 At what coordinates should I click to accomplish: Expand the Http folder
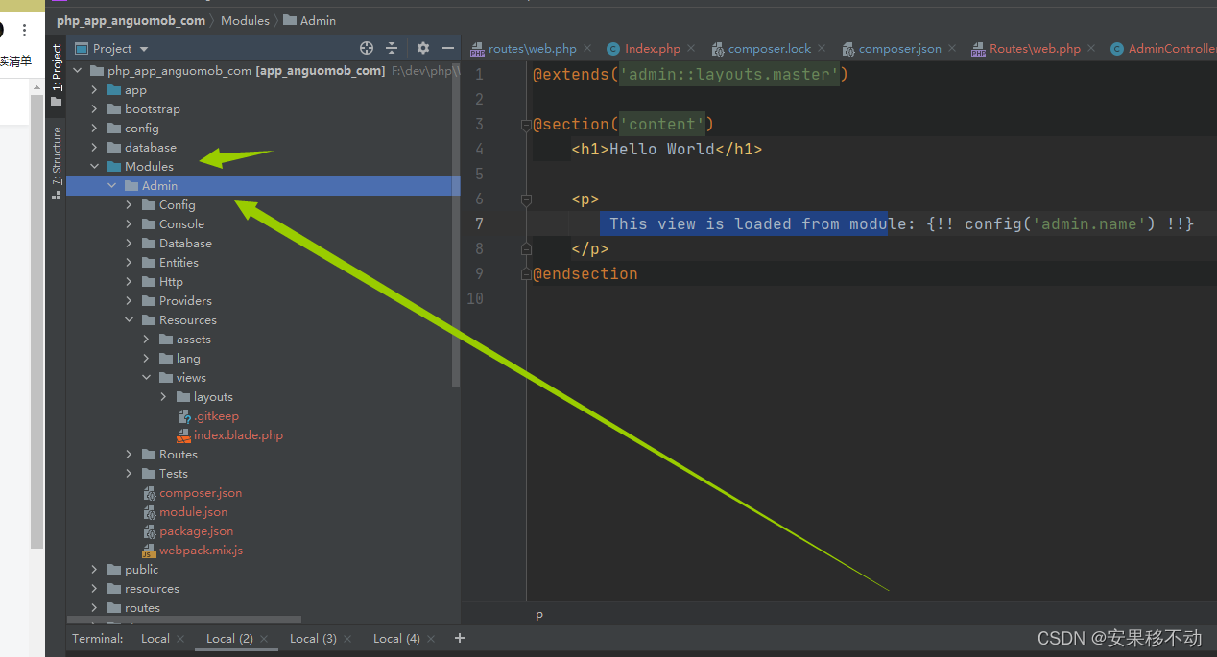tap(129, 282)
